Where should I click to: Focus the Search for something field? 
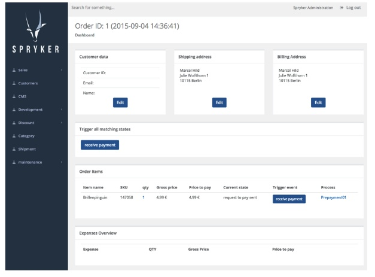tap(93, 8)
